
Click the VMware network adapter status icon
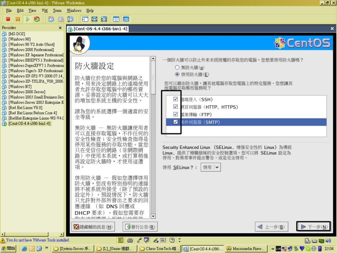(x=321, y=241)
